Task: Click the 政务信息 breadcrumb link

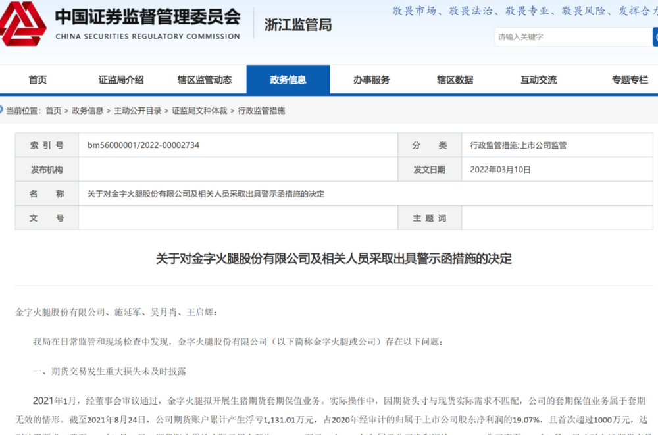Action: (x=88, y=111)
